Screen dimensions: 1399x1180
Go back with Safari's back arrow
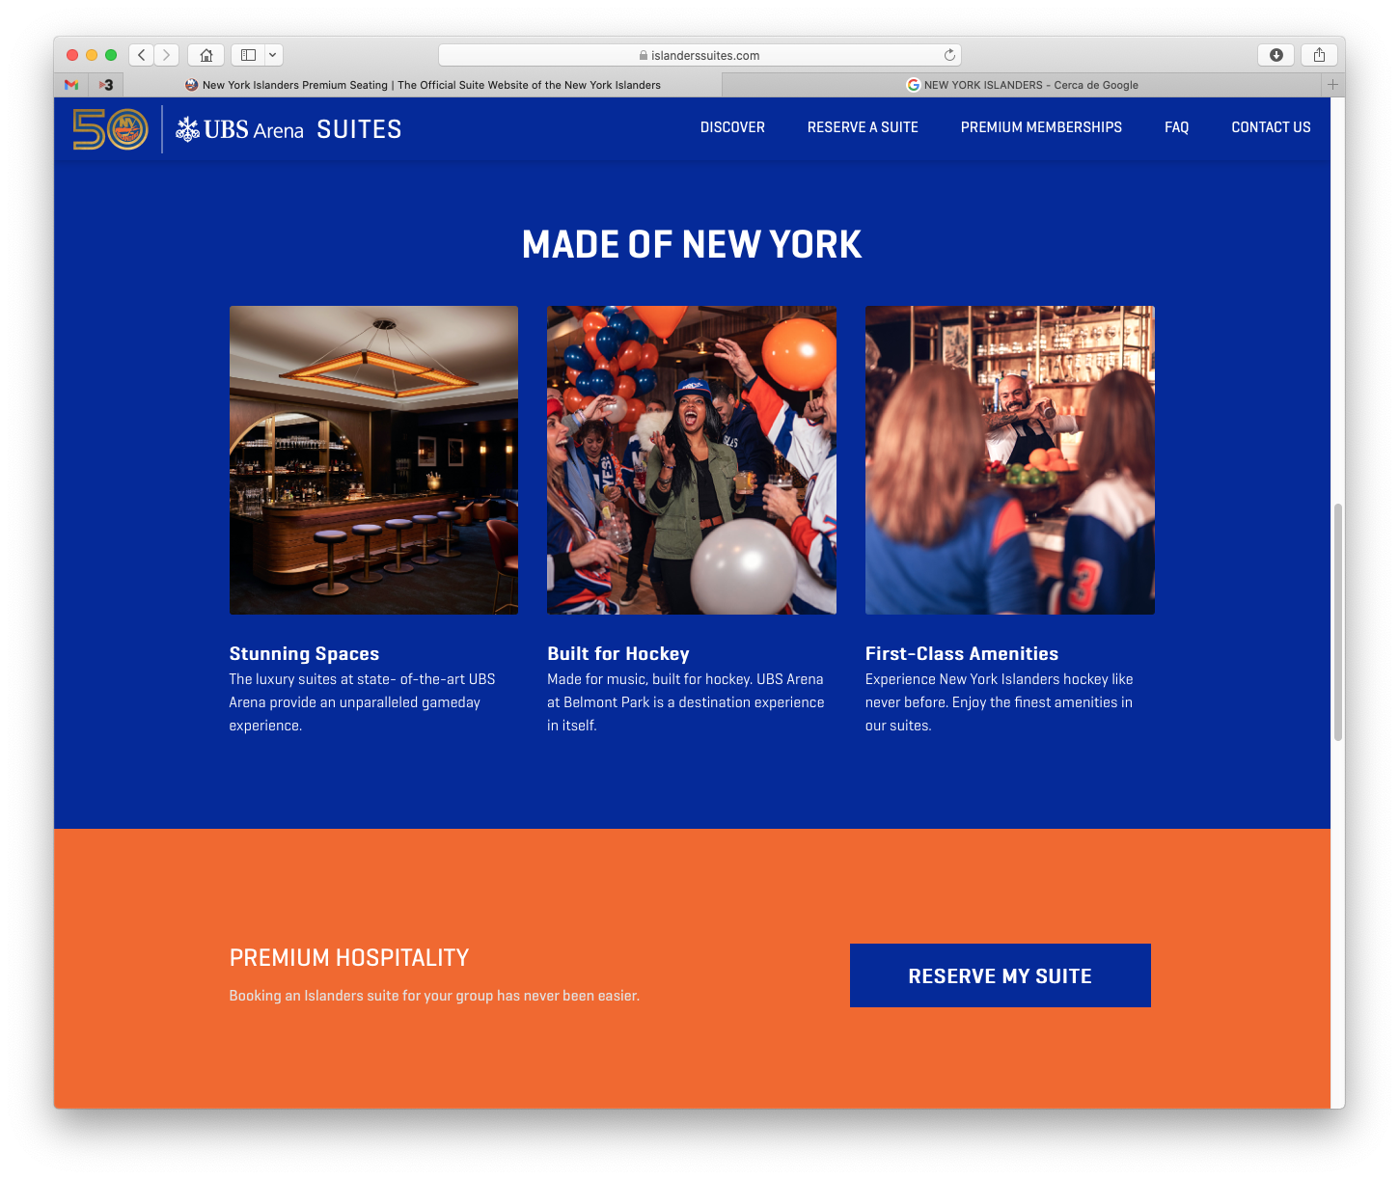142,55
